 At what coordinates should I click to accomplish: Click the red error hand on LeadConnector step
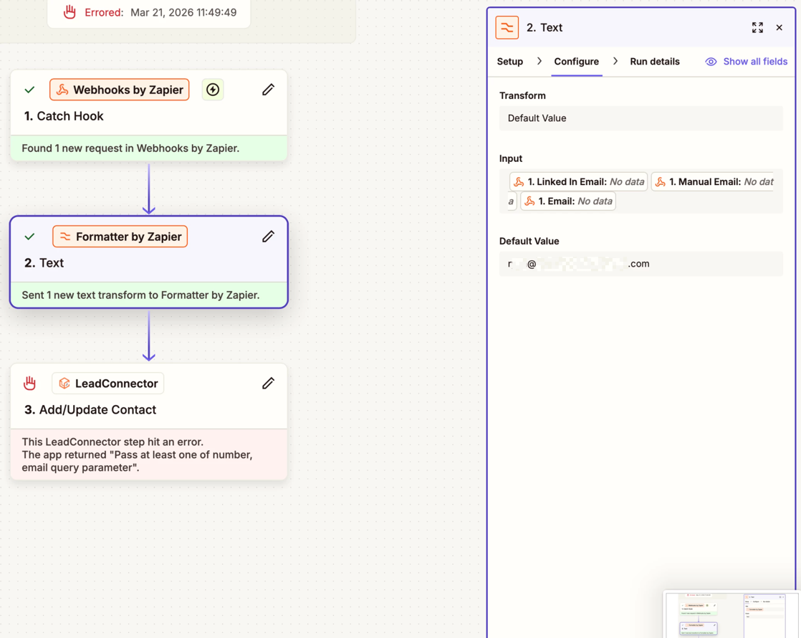pyautogui.click(x=29, y=384)
